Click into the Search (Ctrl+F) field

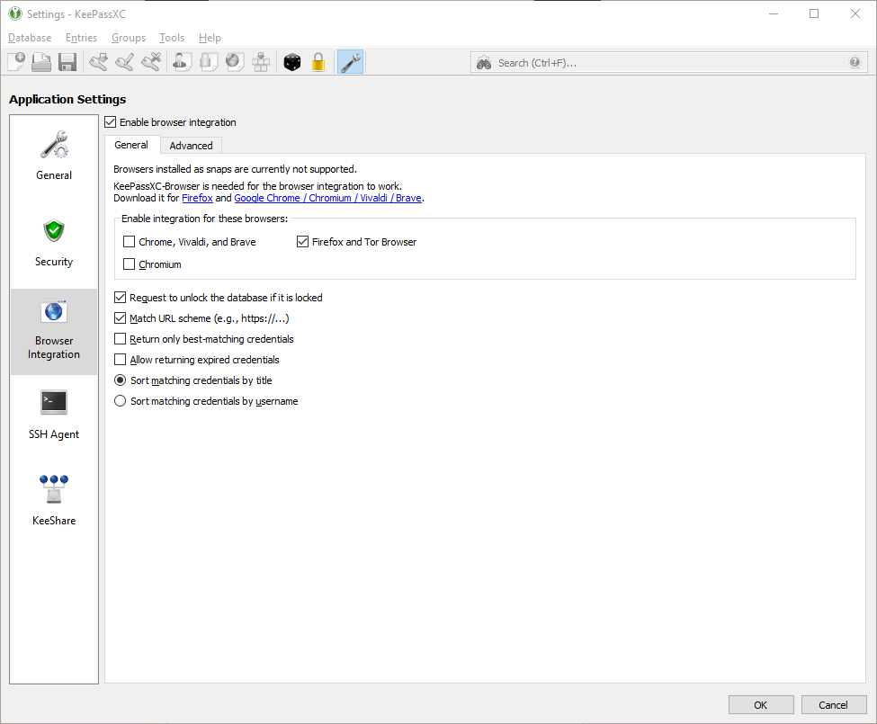668,63
